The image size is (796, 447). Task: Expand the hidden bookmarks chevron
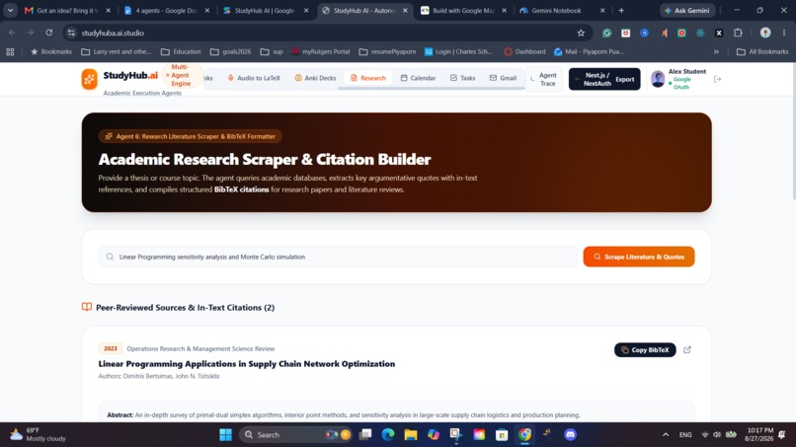coord(716,51)
